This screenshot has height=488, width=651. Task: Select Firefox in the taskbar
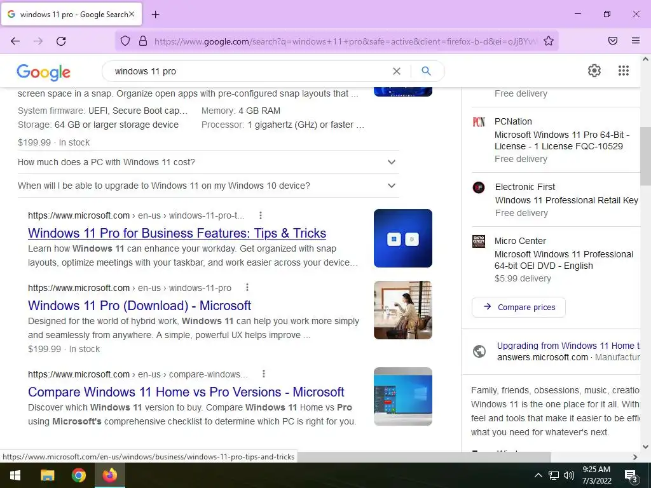(110, 475)
